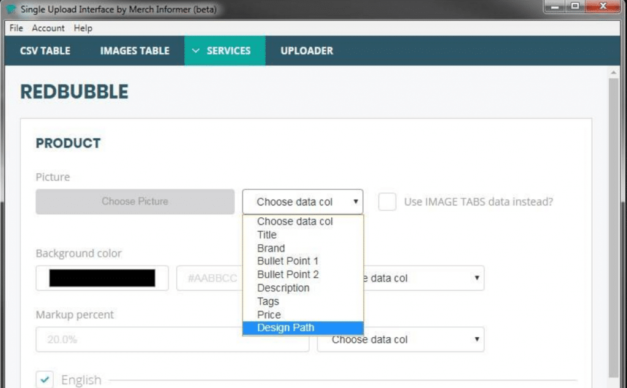Click the Merch Informer app icon in title bar
Image resolution: width=627 pixels, height=388 pixels.
[10, 9]
